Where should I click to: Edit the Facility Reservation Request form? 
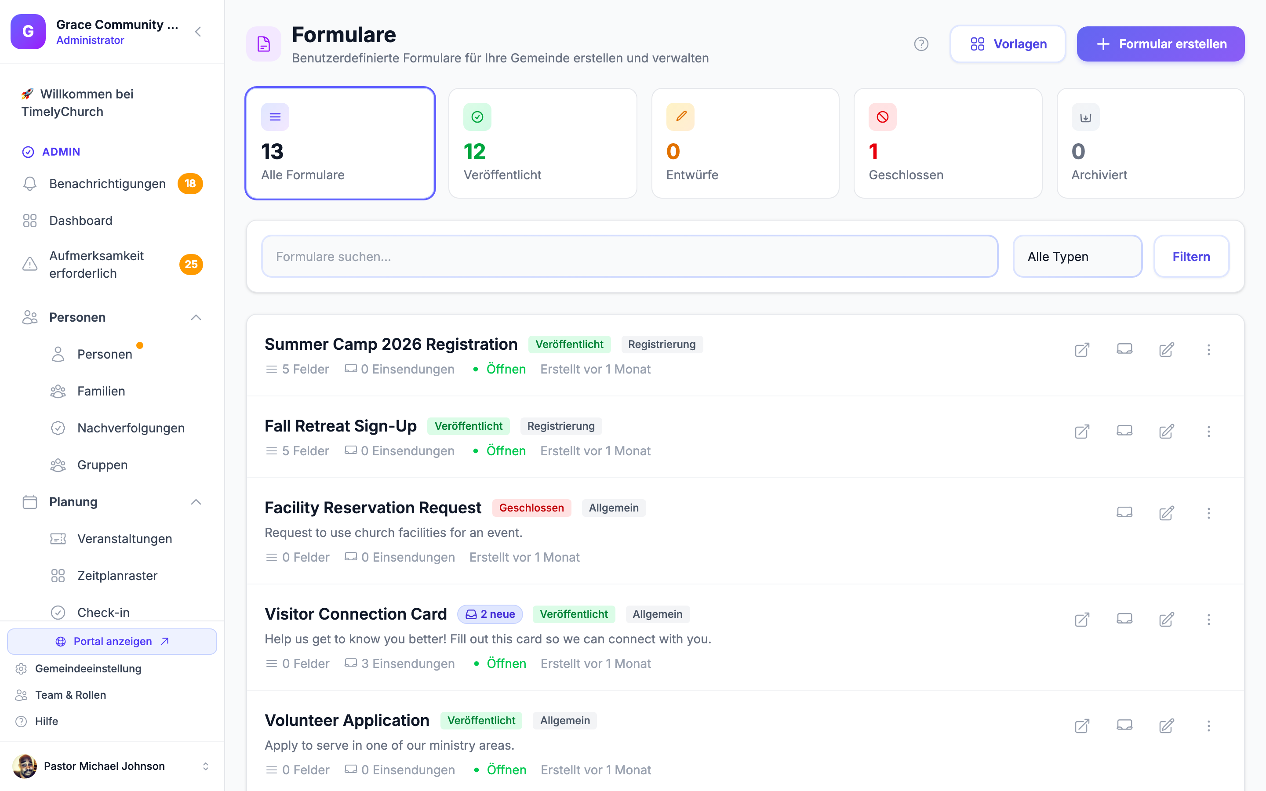(1167, 513)
